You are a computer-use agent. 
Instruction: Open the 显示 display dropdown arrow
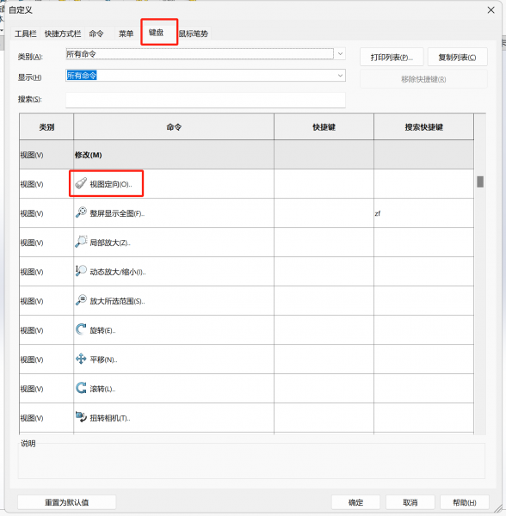tap(340, 76)
